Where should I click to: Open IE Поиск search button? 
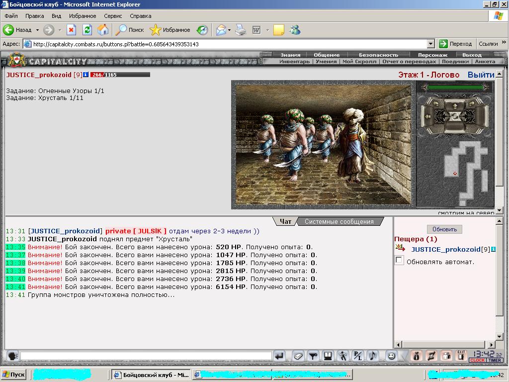130,30
